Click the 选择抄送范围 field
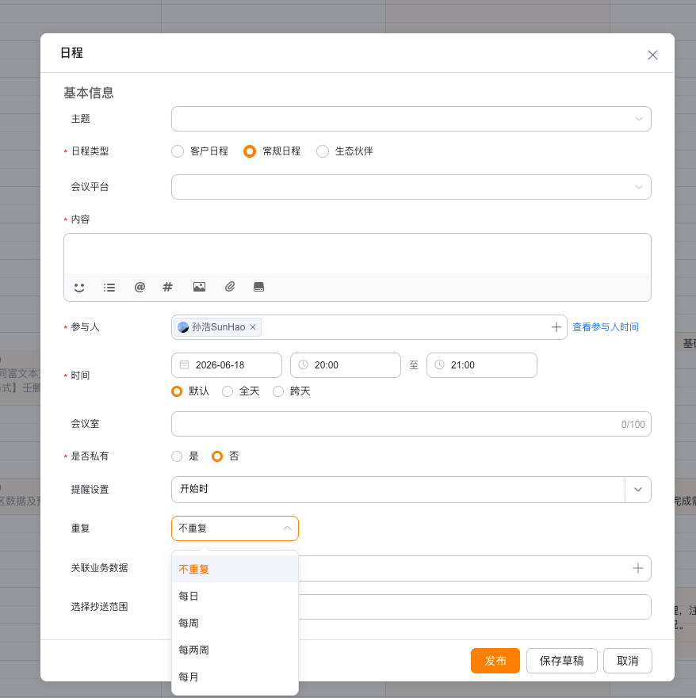696x698 pixels. (x=475, y=607)
